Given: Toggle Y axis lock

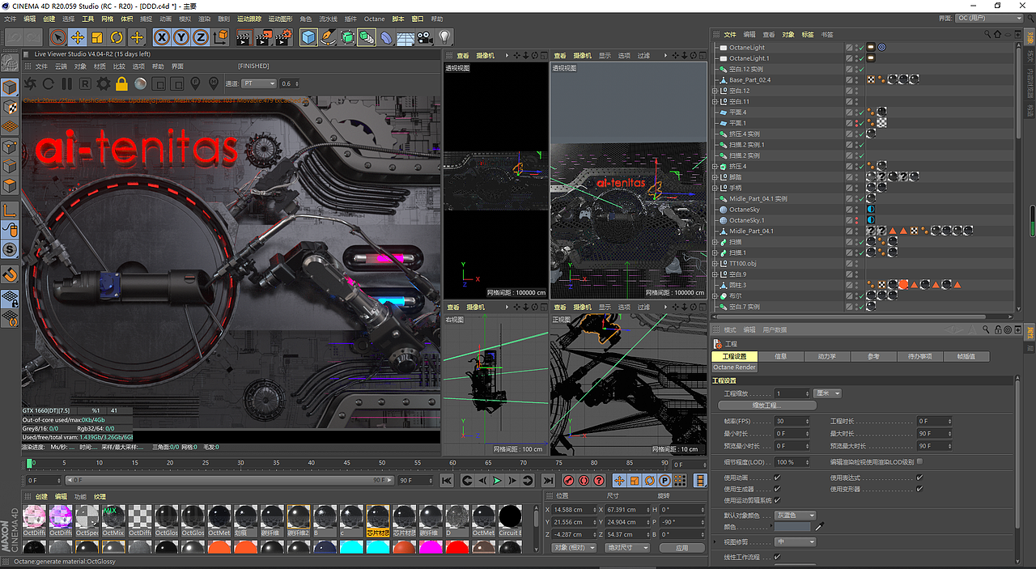Looking at the screenshot, I should [181, 37].
